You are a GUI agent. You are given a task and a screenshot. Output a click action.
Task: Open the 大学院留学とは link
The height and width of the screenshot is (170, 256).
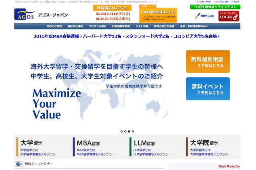(x=200, y=150)
